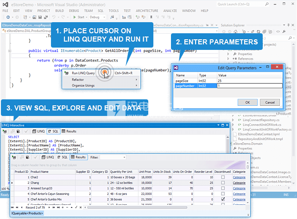Click Solution Explorer Refresh icon

(x=259, y=32)
